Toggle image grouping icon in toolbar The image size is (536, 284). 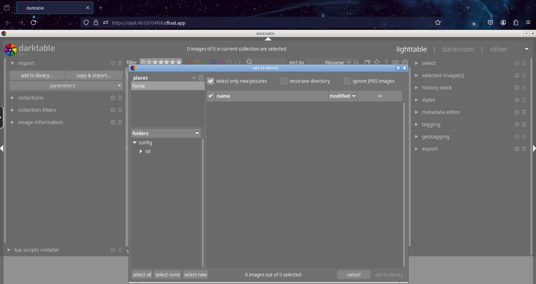[x=367, y=62]
